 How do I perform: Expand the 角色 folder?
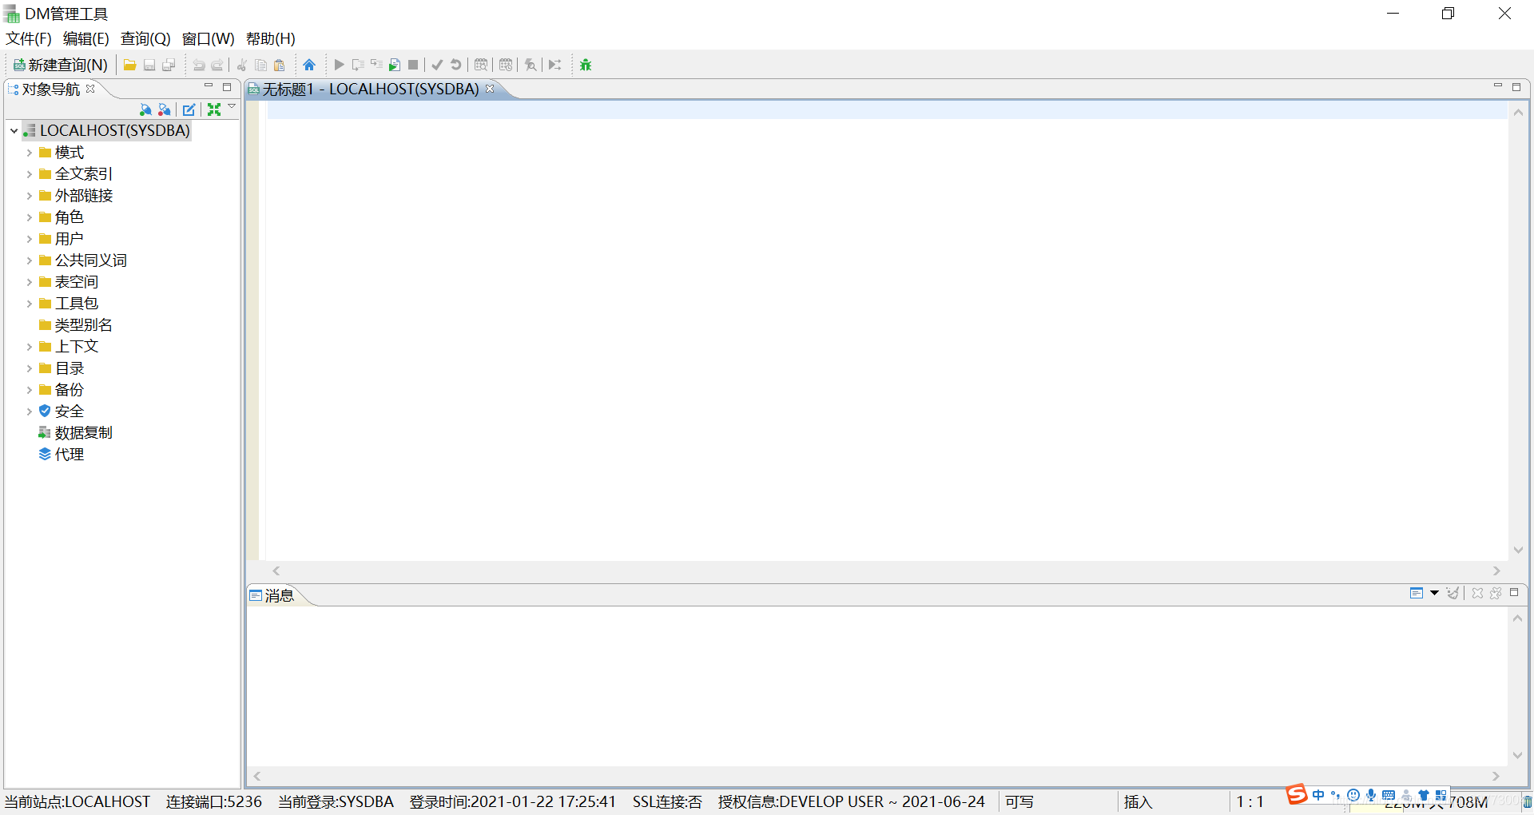point(29,217)
